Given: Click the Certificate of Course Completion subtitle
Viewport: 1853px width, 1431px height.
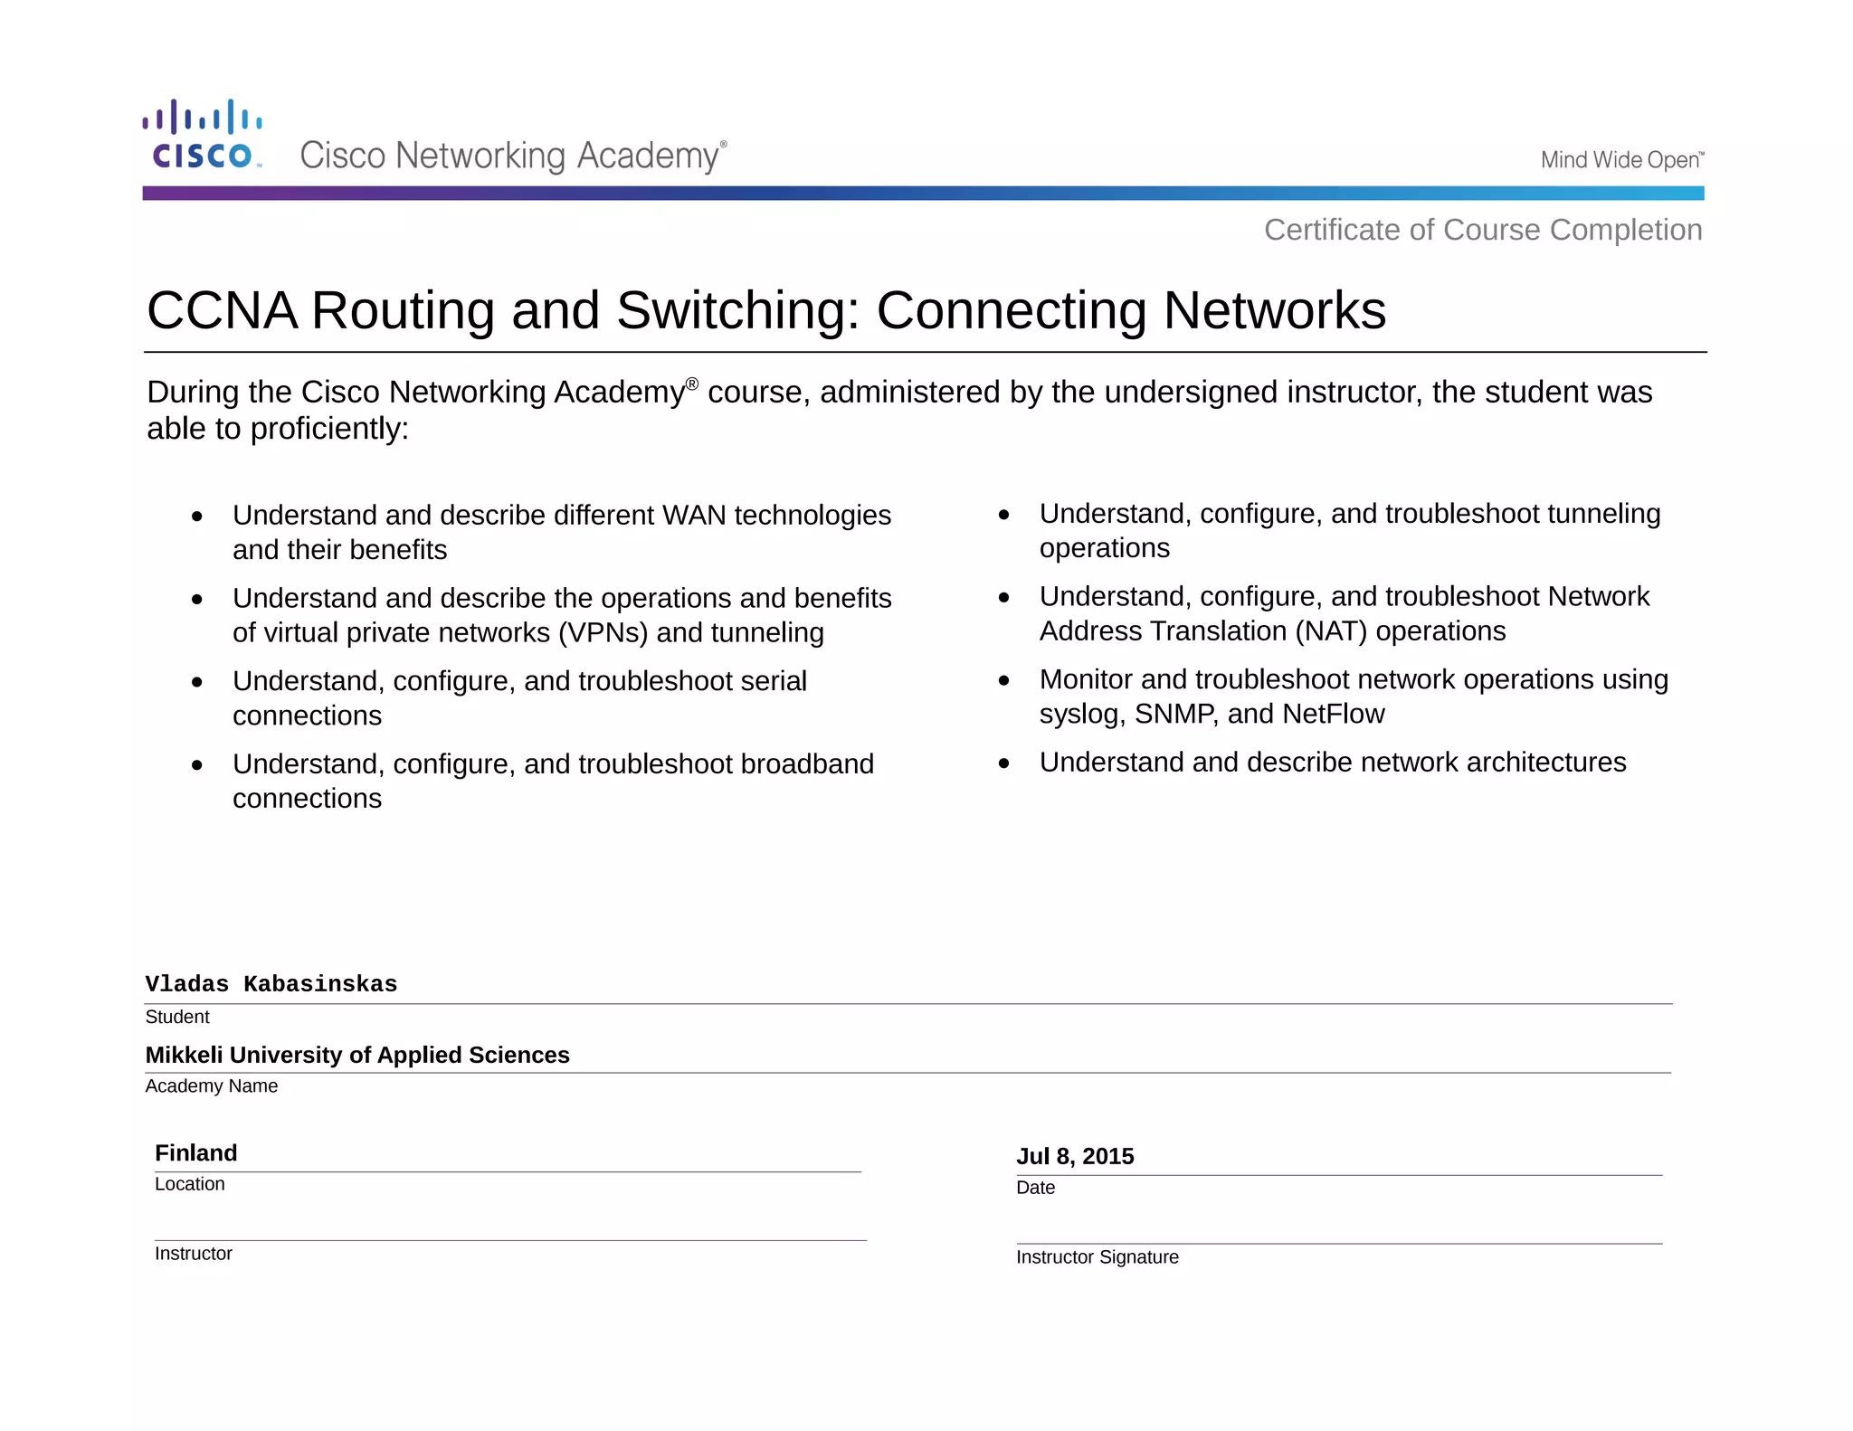Looking at the screenshot, I should (1482, 230).
